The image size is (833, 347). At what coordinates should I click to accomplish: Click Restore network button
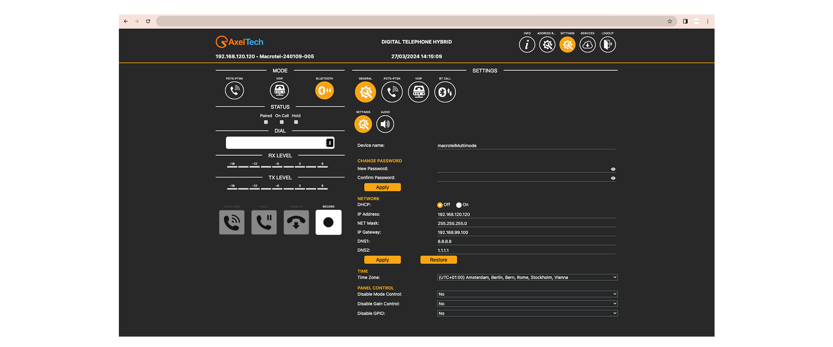[438, 260]
